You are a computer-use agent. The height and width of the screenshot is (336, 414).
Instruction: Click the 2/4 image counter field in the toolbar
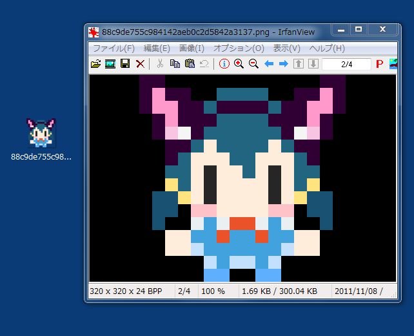pos(347,64)
